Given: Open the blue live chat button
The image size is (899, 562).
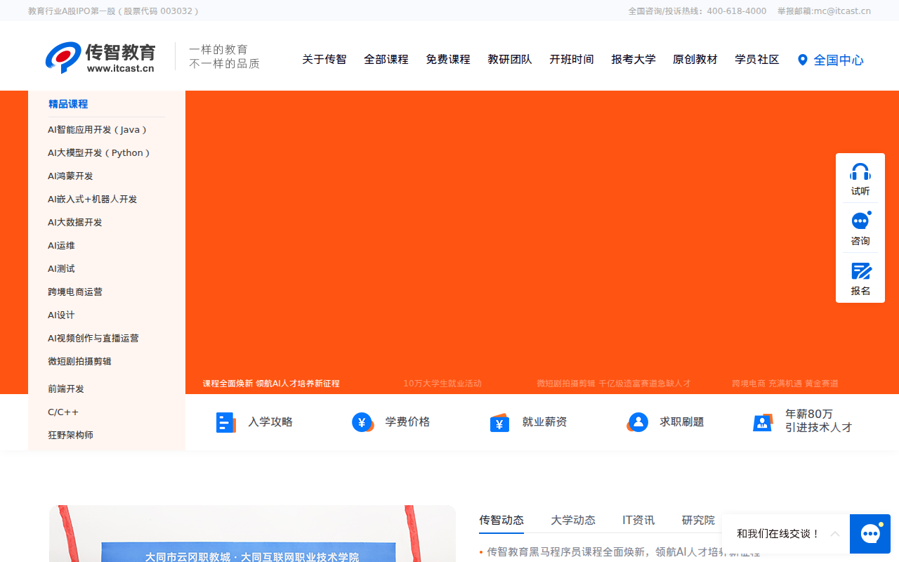Looking at the screenshot, I should tap(870, 534).
